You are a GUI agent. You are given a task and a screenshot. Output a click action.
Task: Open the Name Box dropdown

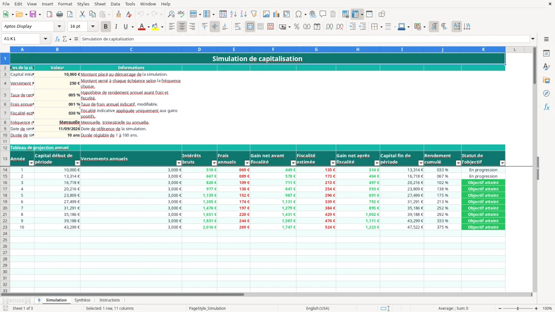46,39
